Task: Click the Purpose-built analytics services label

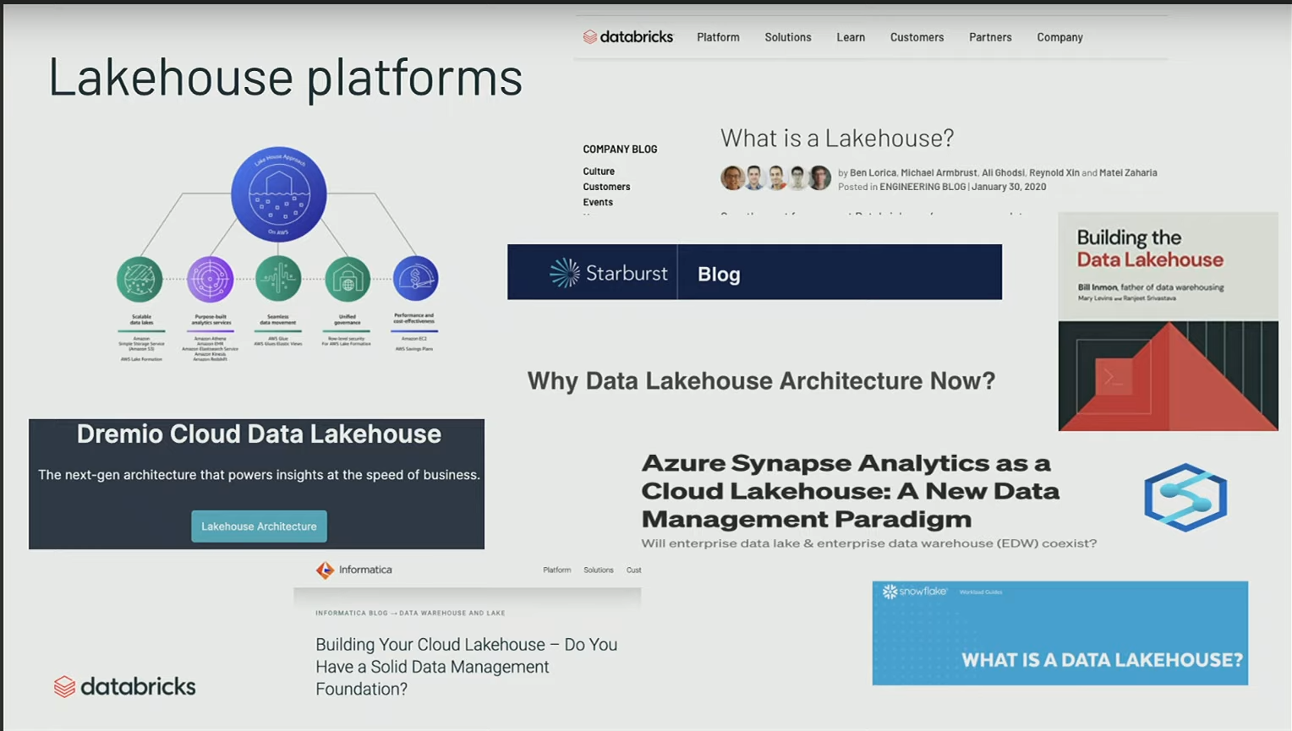Action: tap(211, 319)
